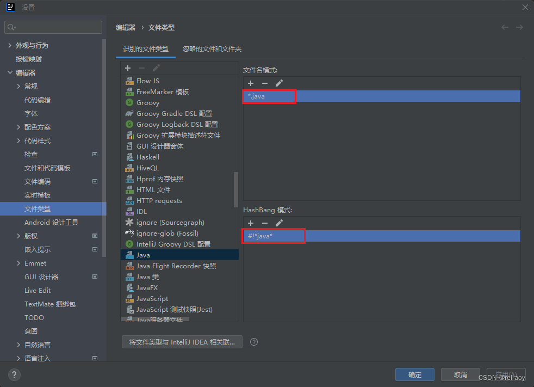The image size is (534, 387).
Task: Navigate forward with the right arrow
Action: 520,27
